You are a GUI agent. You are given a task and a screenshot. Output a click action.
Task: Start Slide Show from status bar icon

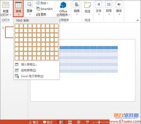[87, 122]
